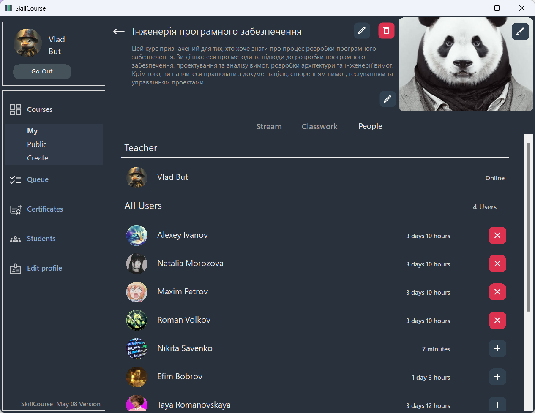Viewport: 535px width, 413px height.
Task: Click the Ukrainian course description paragraph
Action: 262,65
